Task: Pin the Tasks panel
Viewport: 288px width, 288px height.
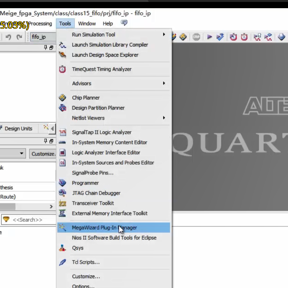Action: pos(45,141)
